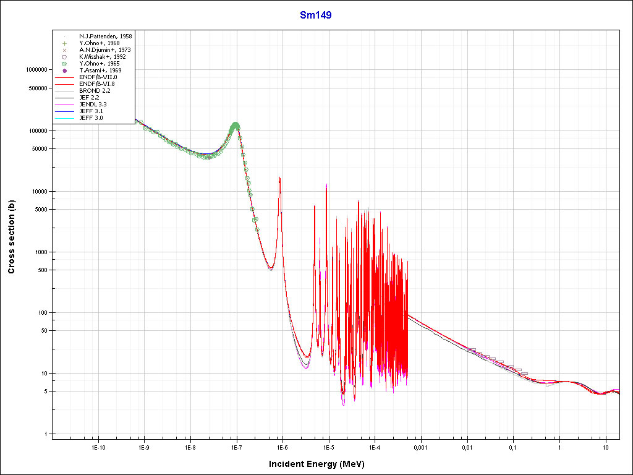This screenshot has height=475, width=633.
Task: Click the Incident Energy (MeV) axis label
Action: (x=321, y=463)
